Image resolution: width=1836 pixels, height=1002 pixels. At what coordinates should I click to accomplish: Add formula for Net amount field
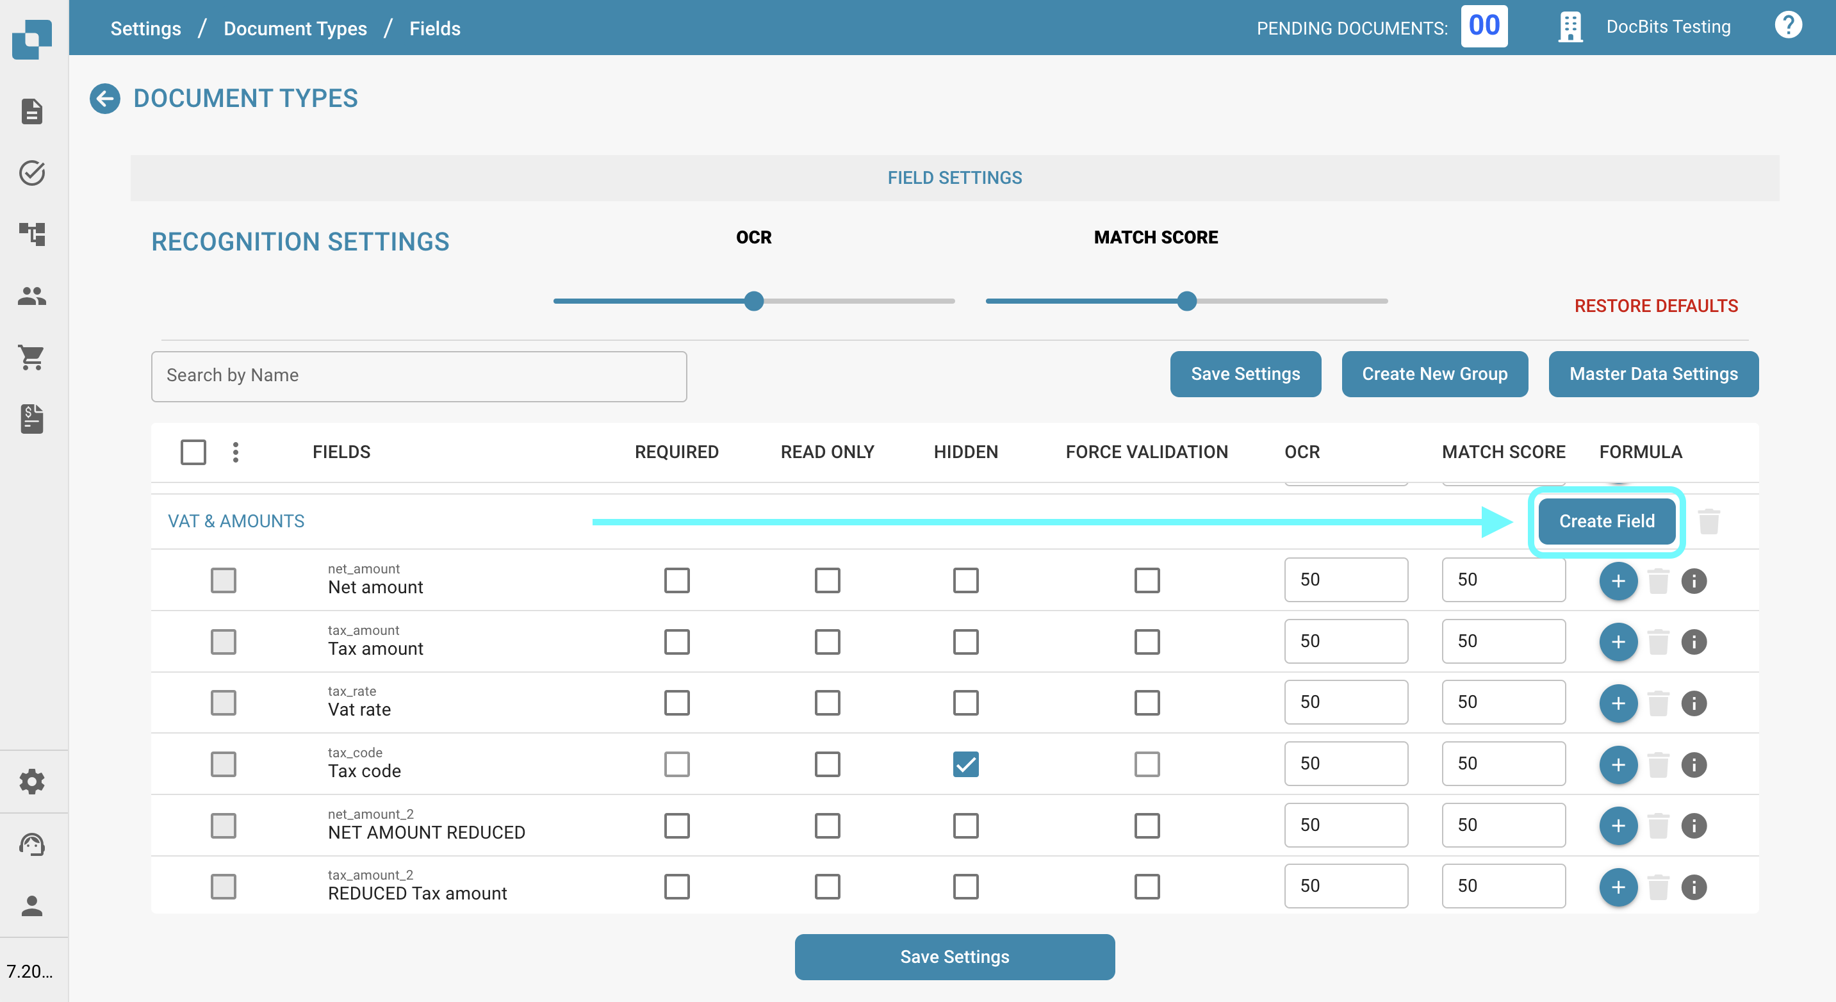(x=1618, y=581)
